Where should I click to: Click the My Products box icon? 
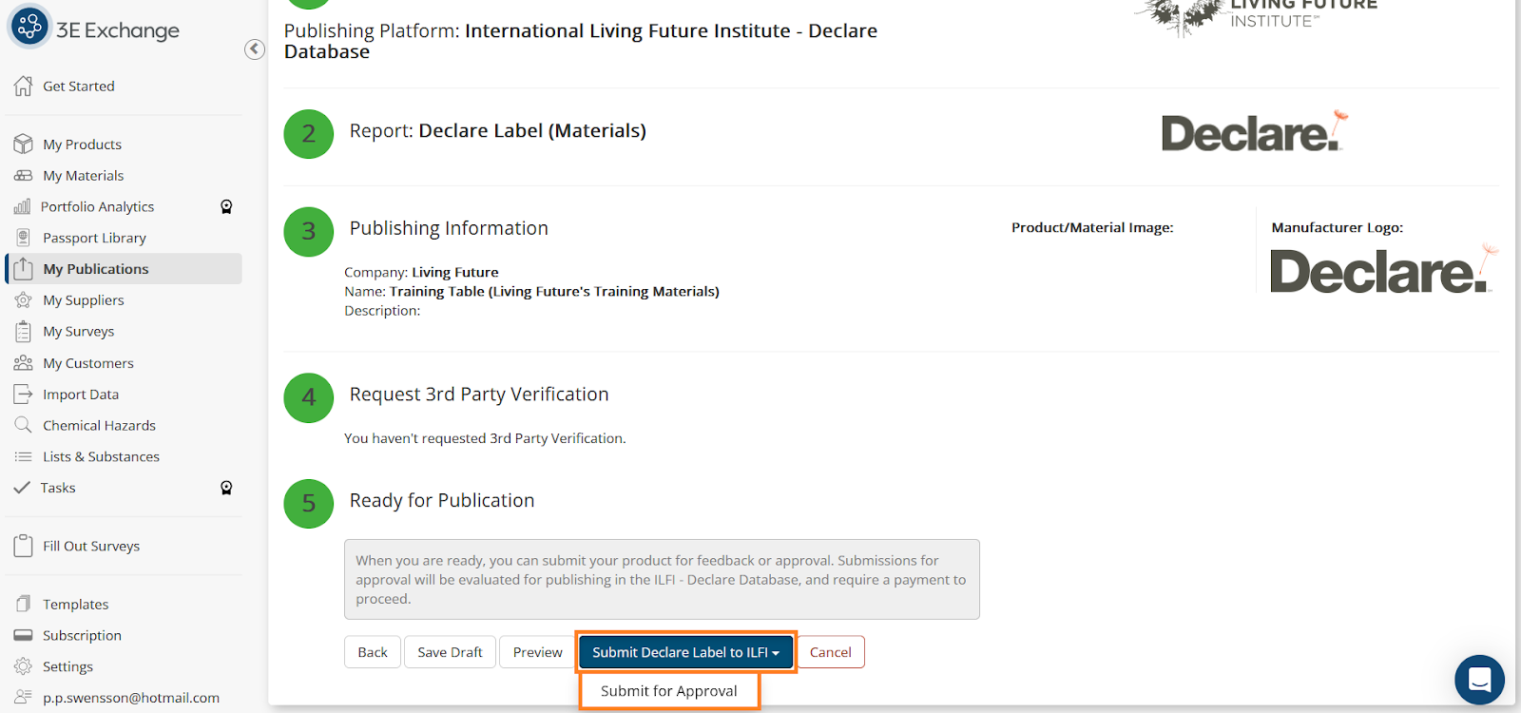pyautogui.click(x=24, y=145)
